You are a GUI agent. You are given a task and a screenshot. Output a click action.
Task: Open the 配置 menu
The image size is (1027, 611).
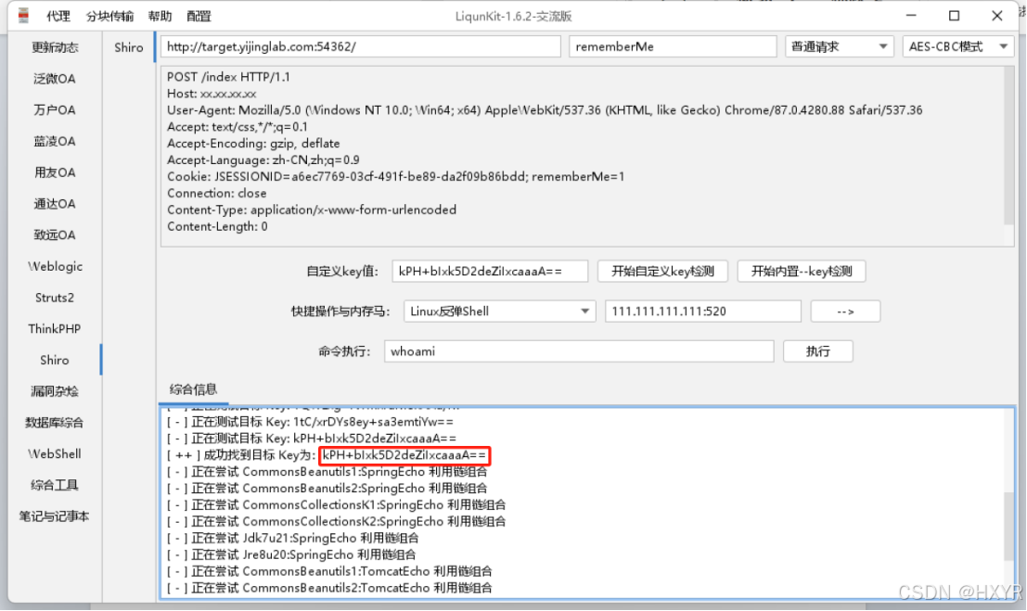click(199, 17)
